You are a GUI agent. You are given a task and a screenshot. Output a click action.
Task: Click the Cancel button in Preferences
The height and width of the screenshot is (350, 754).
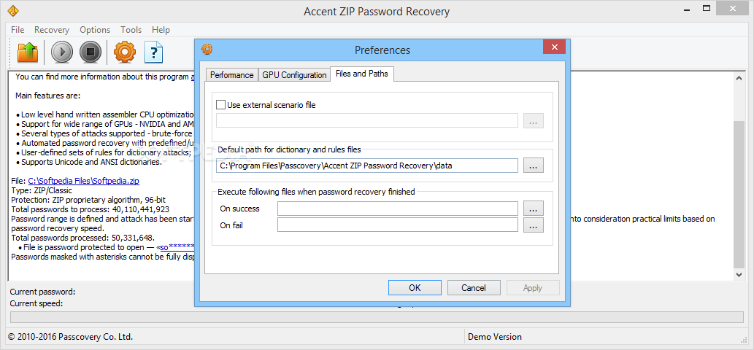pyautogui.click(x=474, y=287)
